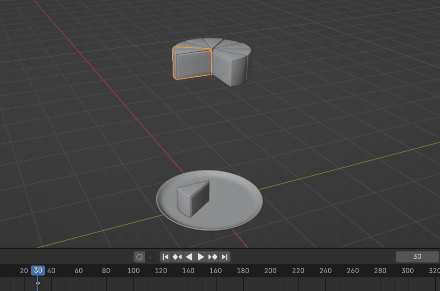This screenshot has height=291, width=440.
Task: Select the keyframe diamond at frame 30
Action: 38,283
